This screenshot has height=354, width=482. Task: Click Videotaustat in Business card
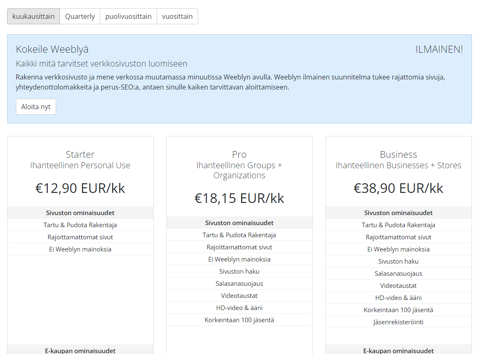pos(398,285)
